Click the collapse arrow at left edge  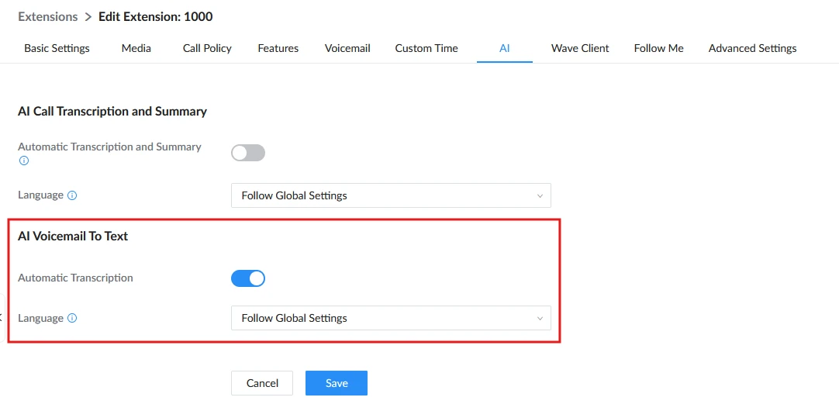click(x=2, y=317)
